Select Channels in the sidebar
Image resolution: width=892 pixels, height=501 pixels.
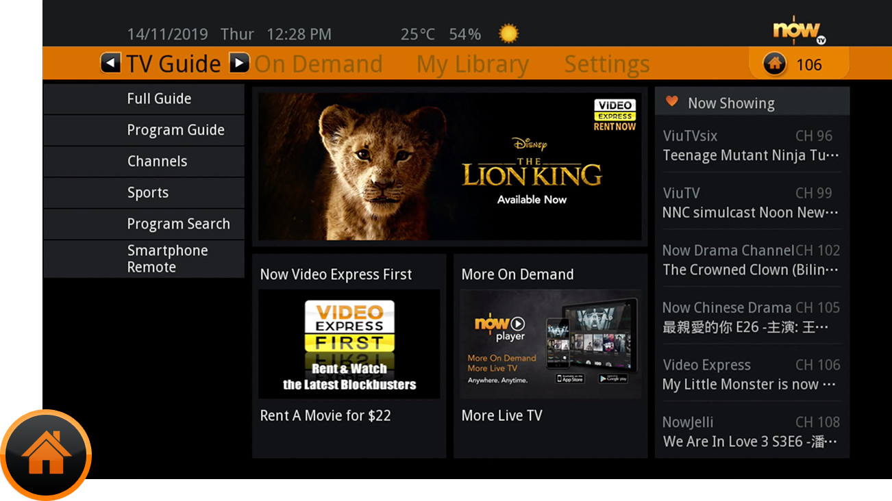144,162
